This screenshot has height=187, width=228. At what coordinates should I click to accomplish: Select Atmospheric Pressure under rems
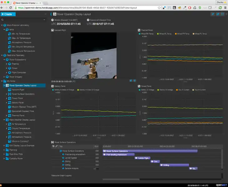coord(22,42)
